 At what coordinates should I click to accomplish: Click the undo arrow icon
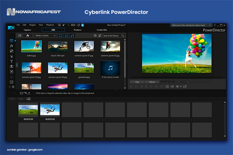pos(64,25)
